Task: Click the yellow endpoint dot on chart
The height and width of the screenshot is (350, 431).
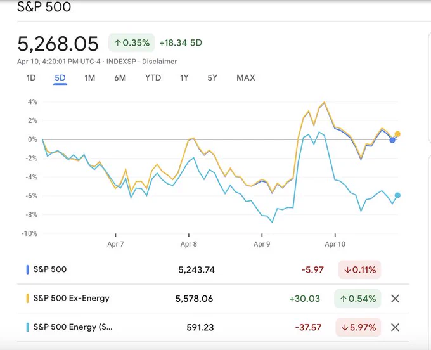Action: click(397, 134)
